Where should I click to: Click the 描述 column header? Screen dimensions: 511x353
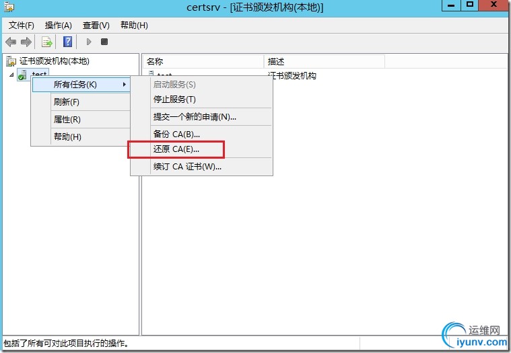point(325,61)
